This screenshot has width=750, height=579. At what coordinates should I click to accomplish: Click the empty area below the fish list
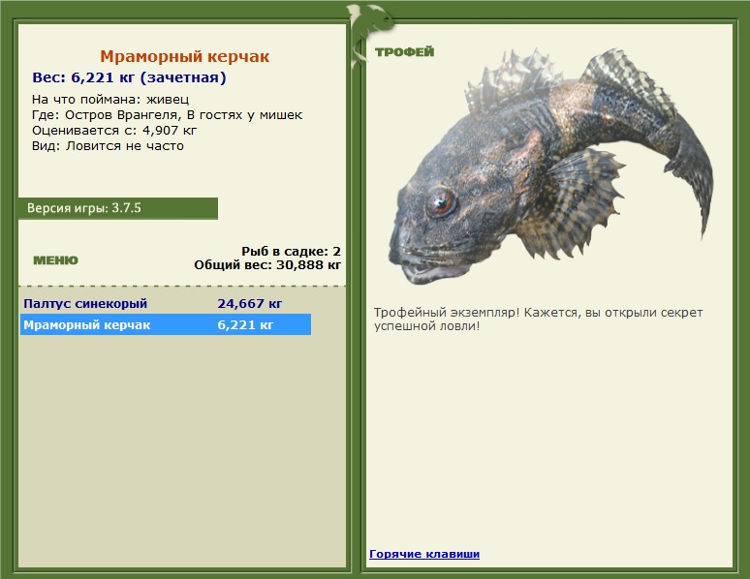pyautogui.click(x=182, y=445)
